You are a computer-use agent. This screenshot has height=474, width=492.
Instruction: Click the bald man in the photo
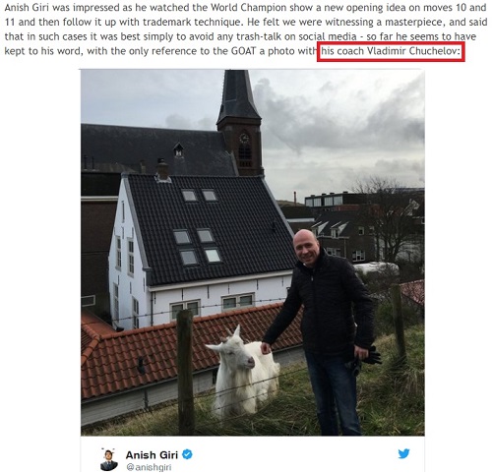[325, 327]
